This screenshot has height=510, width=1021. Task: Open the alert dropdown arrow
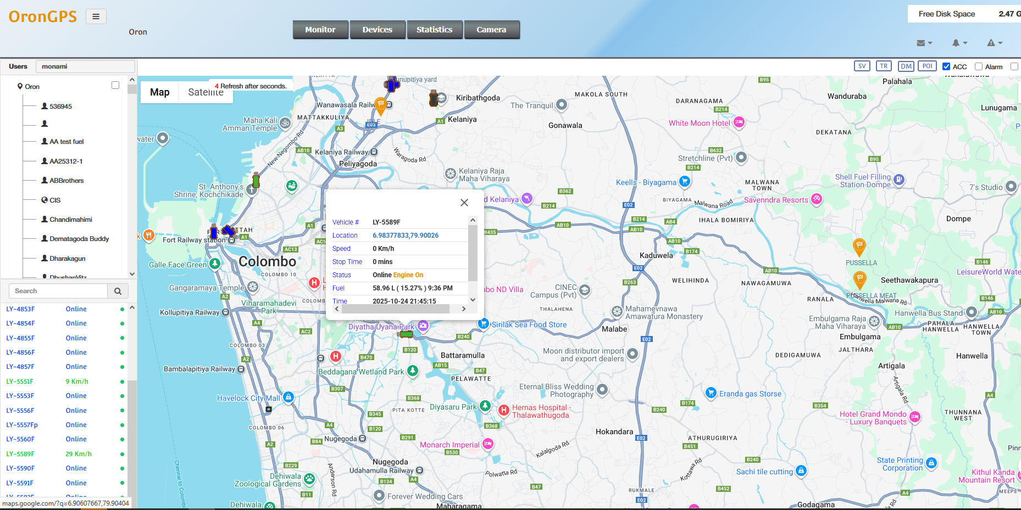point(999,43)
